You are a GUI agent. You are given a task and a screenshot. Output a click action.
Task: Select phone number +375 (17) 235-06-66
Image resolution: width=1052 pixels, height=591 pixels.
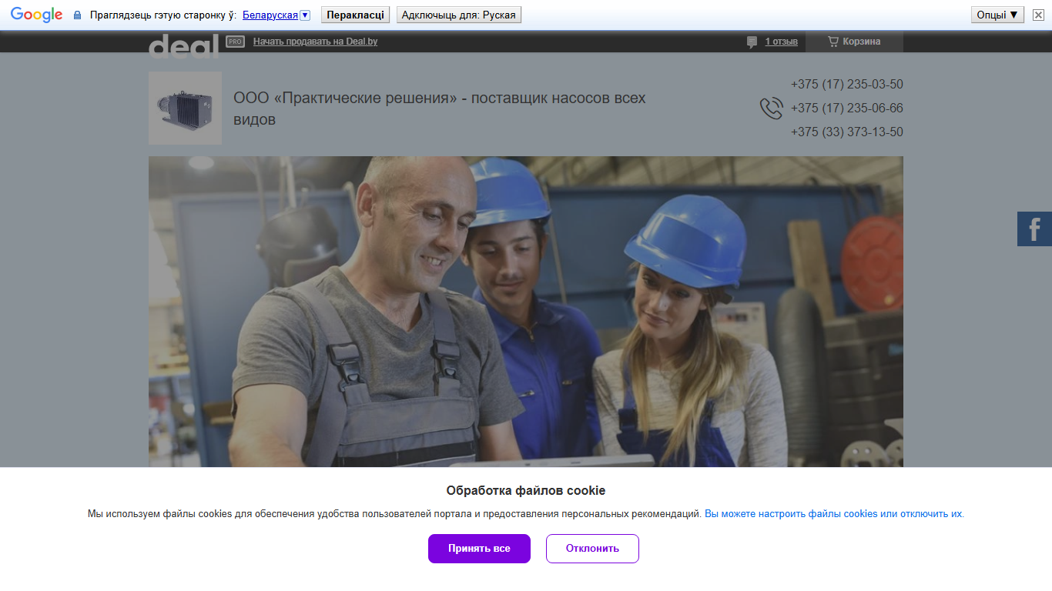click(x=846, y=109)
